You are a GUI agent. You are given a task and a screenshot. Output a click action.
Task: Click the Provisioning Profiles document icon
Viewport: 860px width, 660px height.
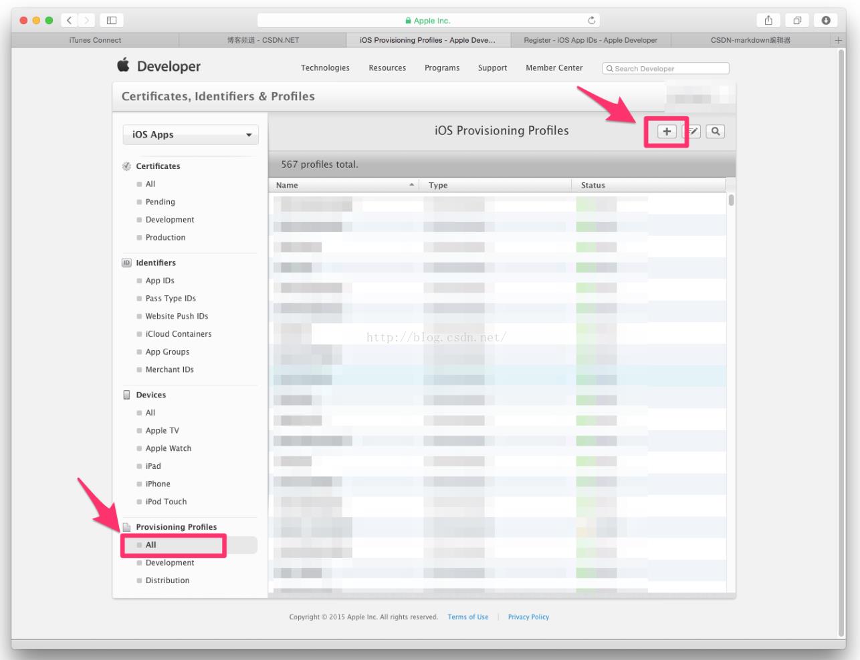[x=126, y=527]
